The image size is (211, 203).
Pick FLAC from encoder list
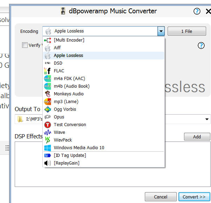tap(104, 71)
